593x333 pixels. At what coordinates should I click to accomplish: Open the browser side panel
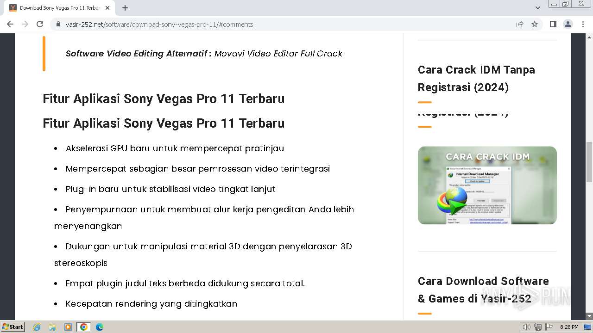click(553, 24)
